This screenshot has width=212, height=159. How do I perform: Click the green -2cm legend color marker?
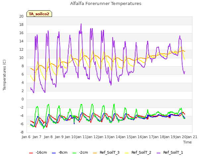[x=74, y=153]
